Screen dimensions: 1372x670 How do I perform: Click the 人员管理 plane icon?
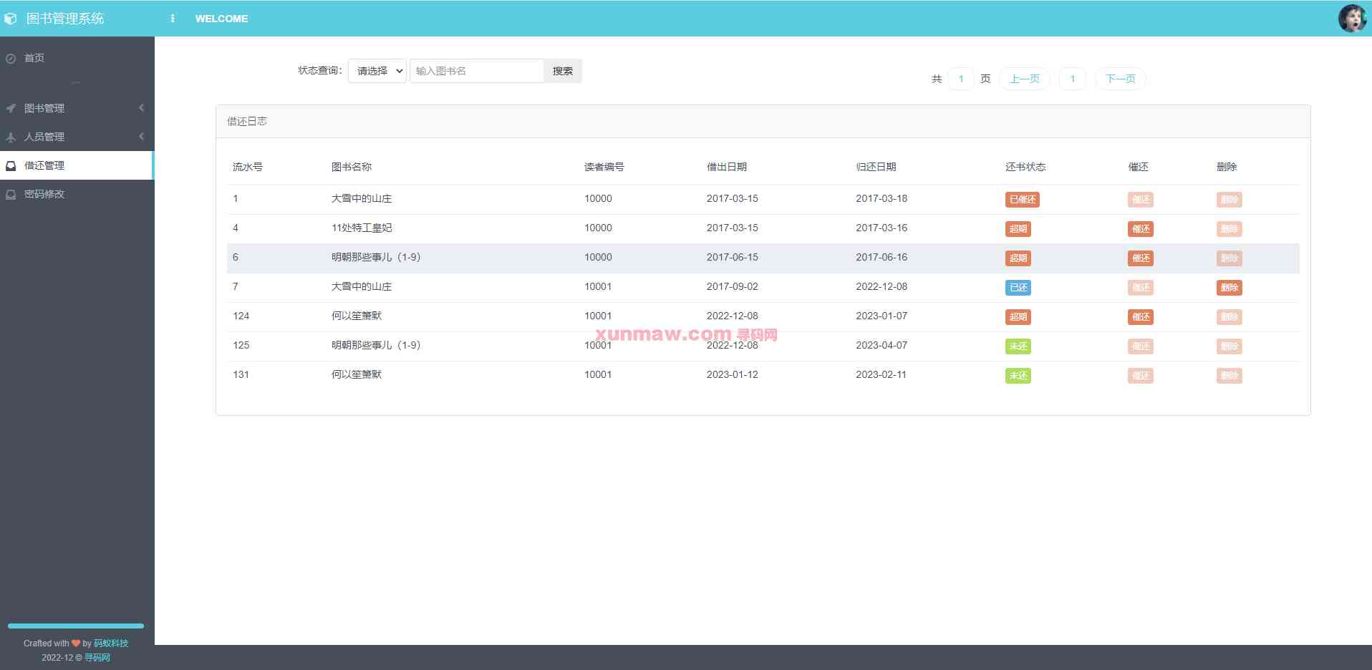[x=11, y=137]
